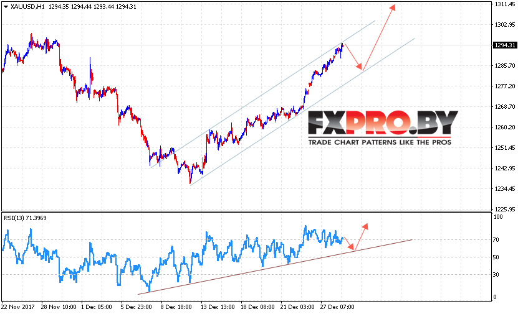The width and height of the screenshot is (518, 314).
Task: Click the tagline Trade Chart Patterns Like The Pros
Action: (x=380, y=142)
